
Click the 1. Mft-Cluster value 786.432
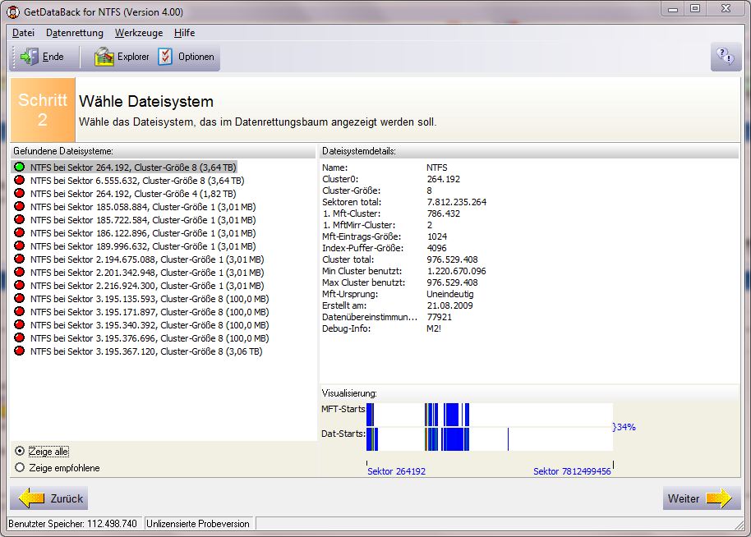coord(444,213)
